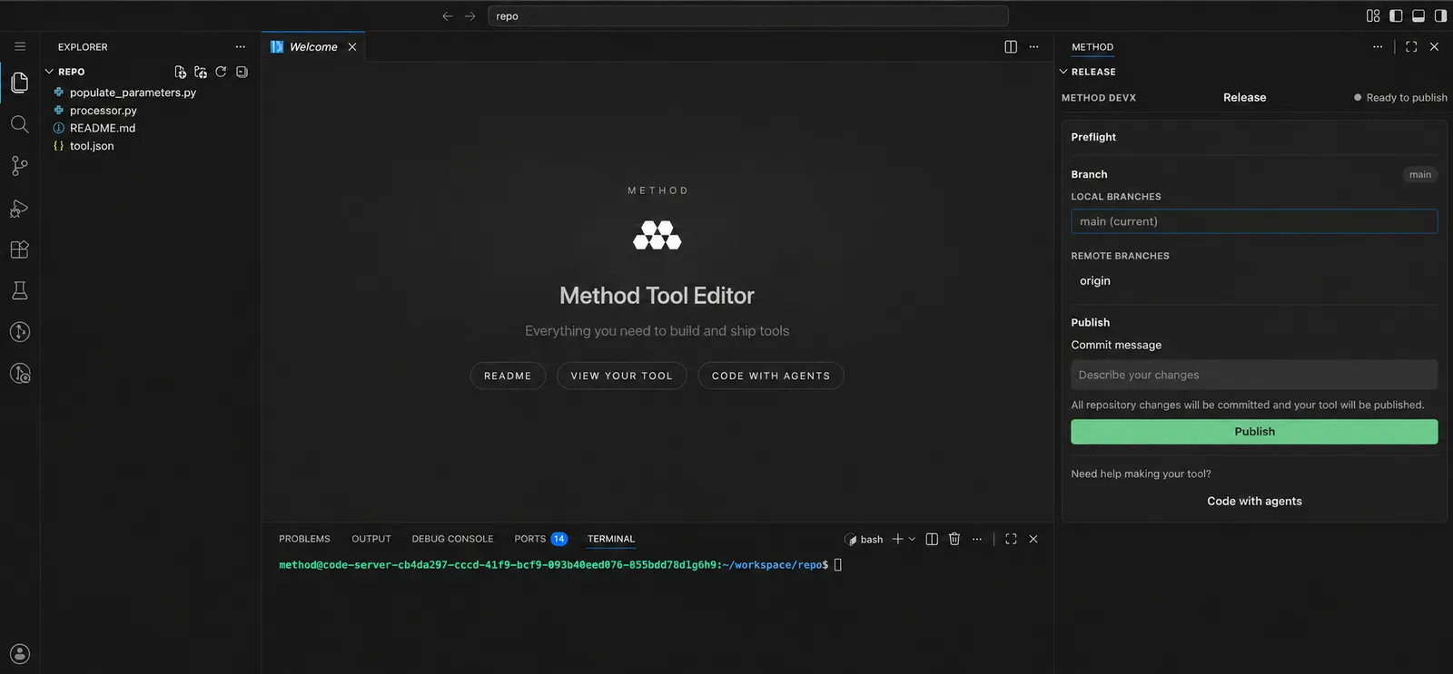Viewport: 1453px width, 674px height.
Task: Click the main branch badge
Action: point(1420,174)
